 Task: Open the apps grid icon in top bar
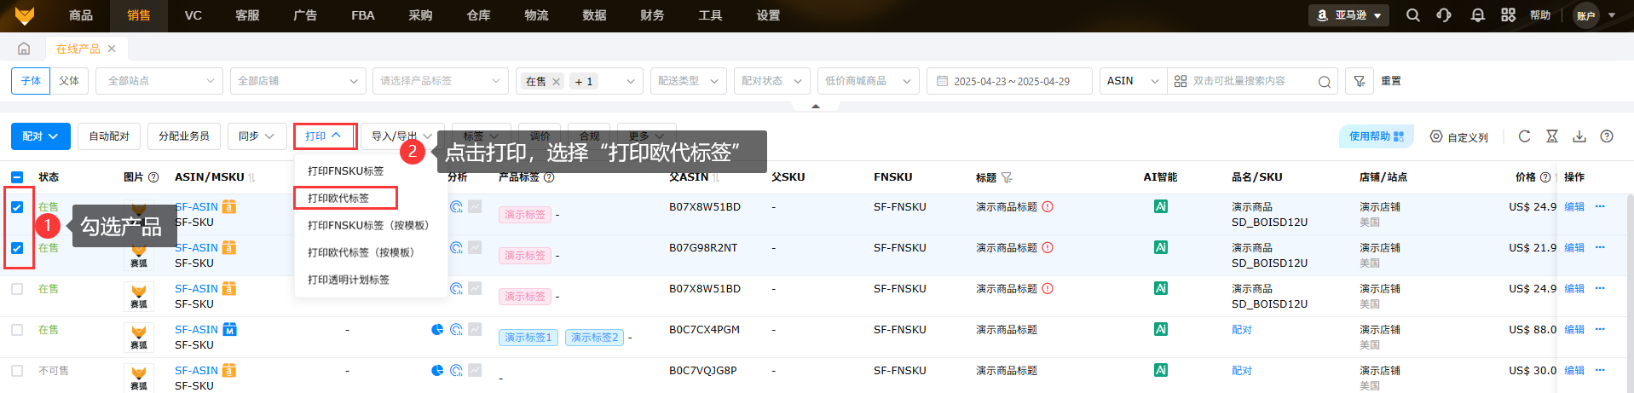(x=1509, y=15)
